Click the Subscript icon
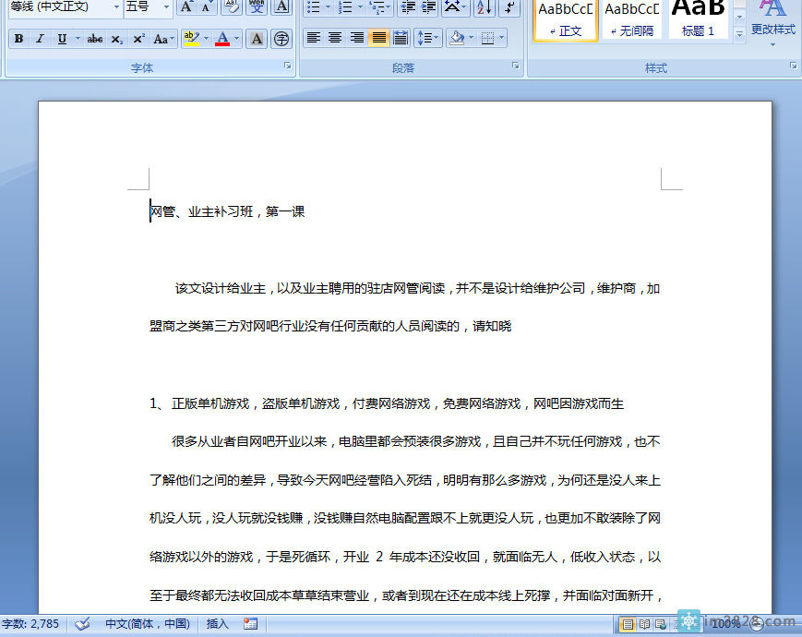The width and height of the screenshot is (802, 637). (116, 38)
